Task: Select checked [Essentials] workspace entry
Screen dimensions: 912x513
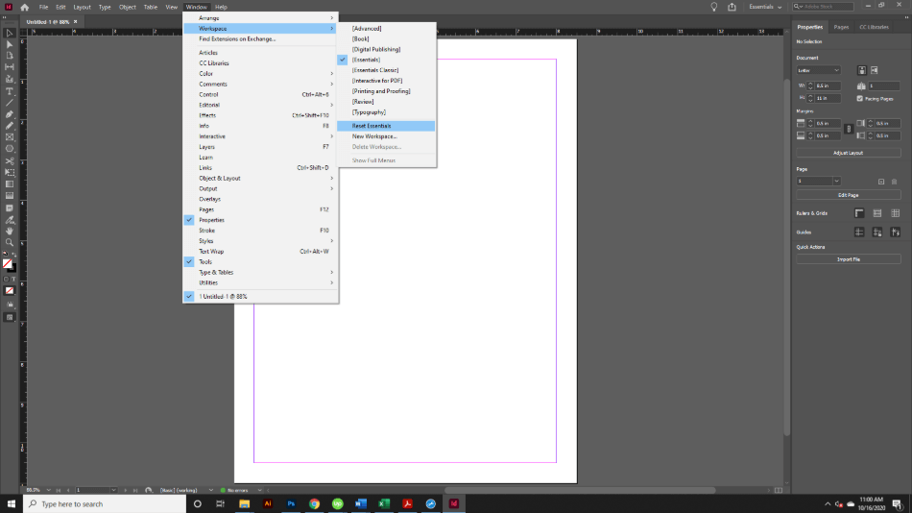Action: [386, 60]
